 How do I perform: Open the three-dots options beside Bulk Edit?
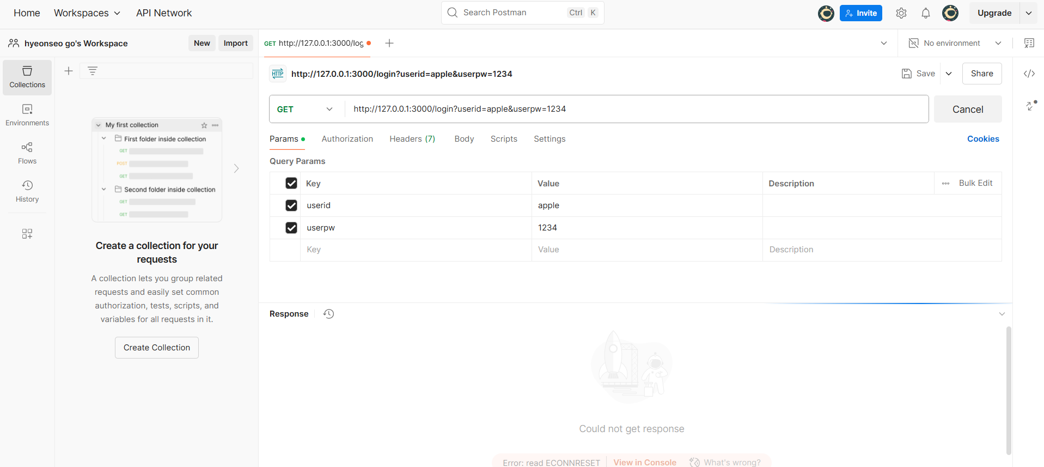tap(946, 184)
